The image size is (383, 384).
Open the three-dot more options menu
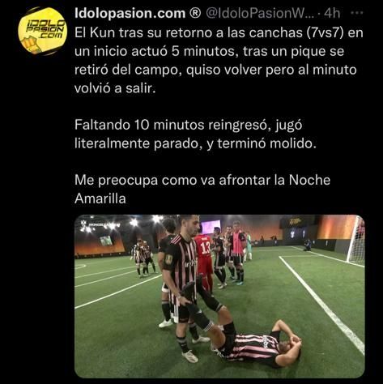tap(358, 12)
